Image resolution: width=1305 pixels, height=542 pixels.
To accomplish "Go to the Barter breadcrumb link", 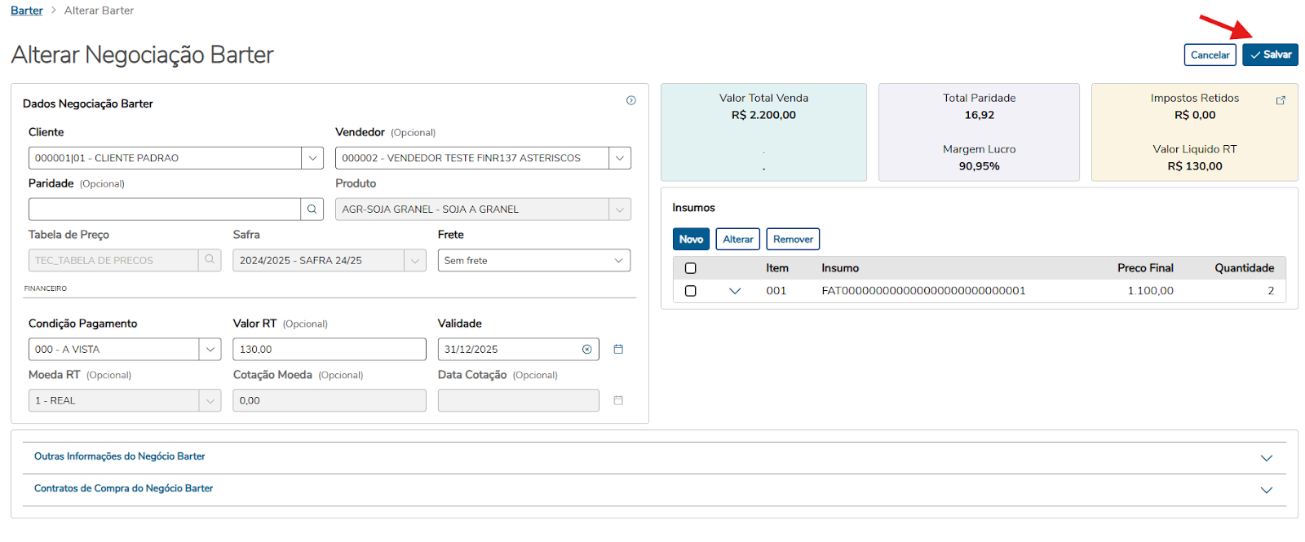I will point(26,11).
